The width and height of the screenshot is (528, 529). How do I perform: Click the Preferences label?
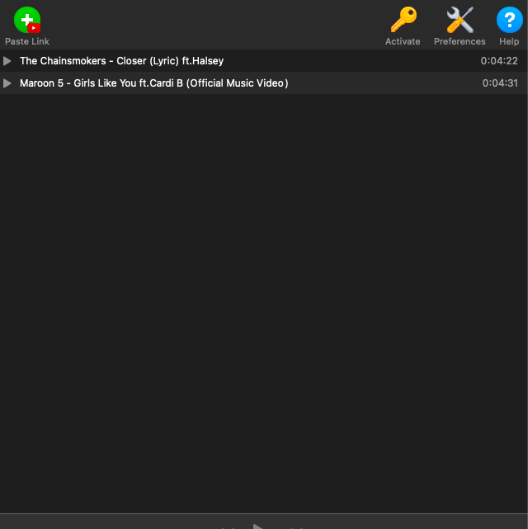460,41
